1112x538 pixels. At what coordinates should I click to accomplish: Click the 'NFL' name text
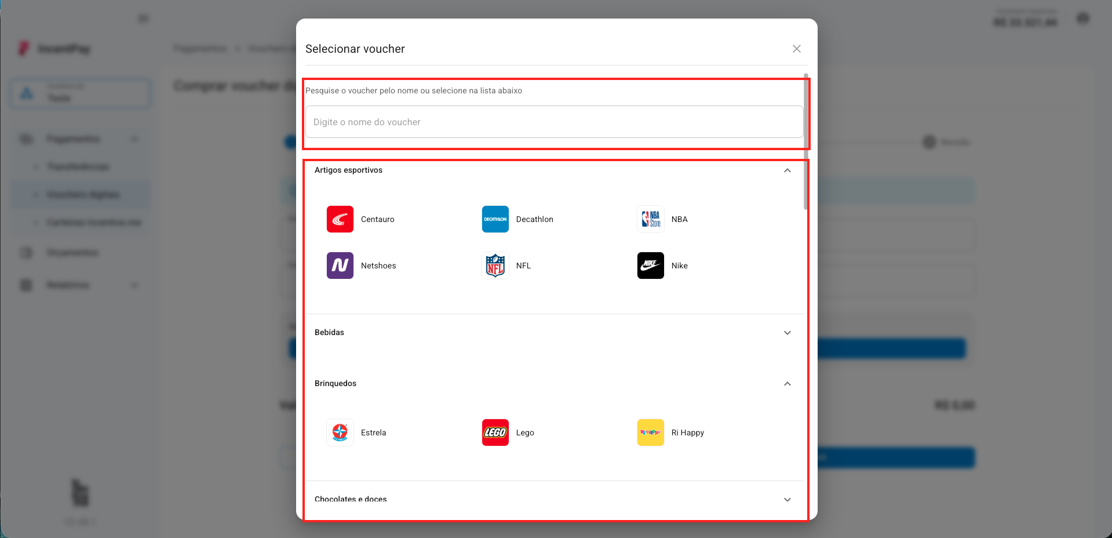[524, 266]
